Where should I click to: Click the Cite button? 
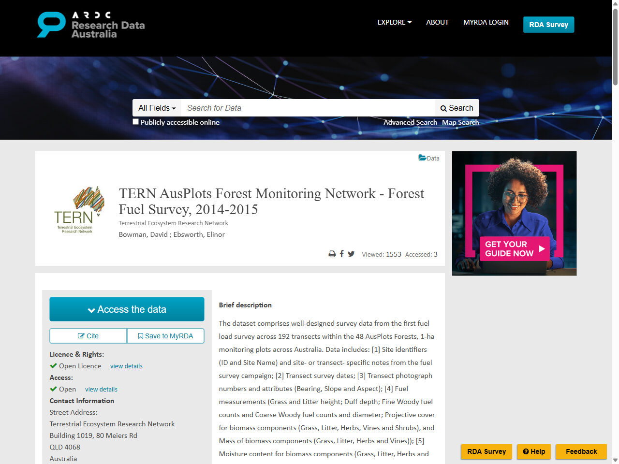pos(88,336)
